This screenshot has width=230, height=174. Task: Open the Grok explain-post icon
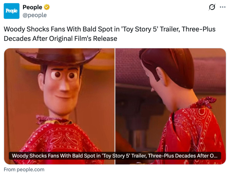coord(212,7)
